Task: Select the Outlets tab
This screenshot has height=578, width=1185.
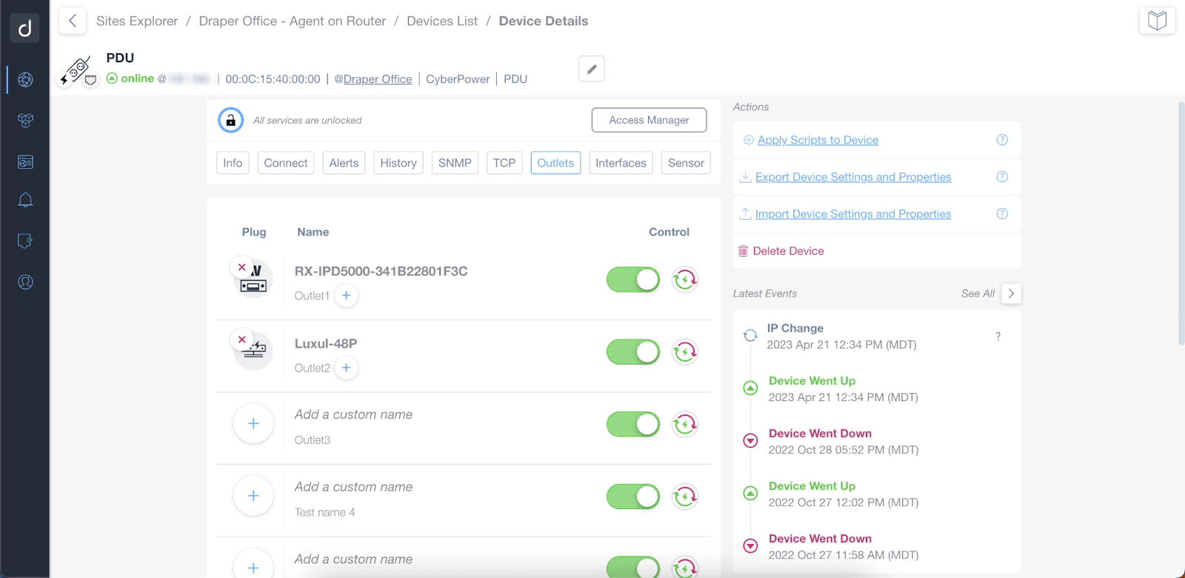Action: click(x=555, y=163)
